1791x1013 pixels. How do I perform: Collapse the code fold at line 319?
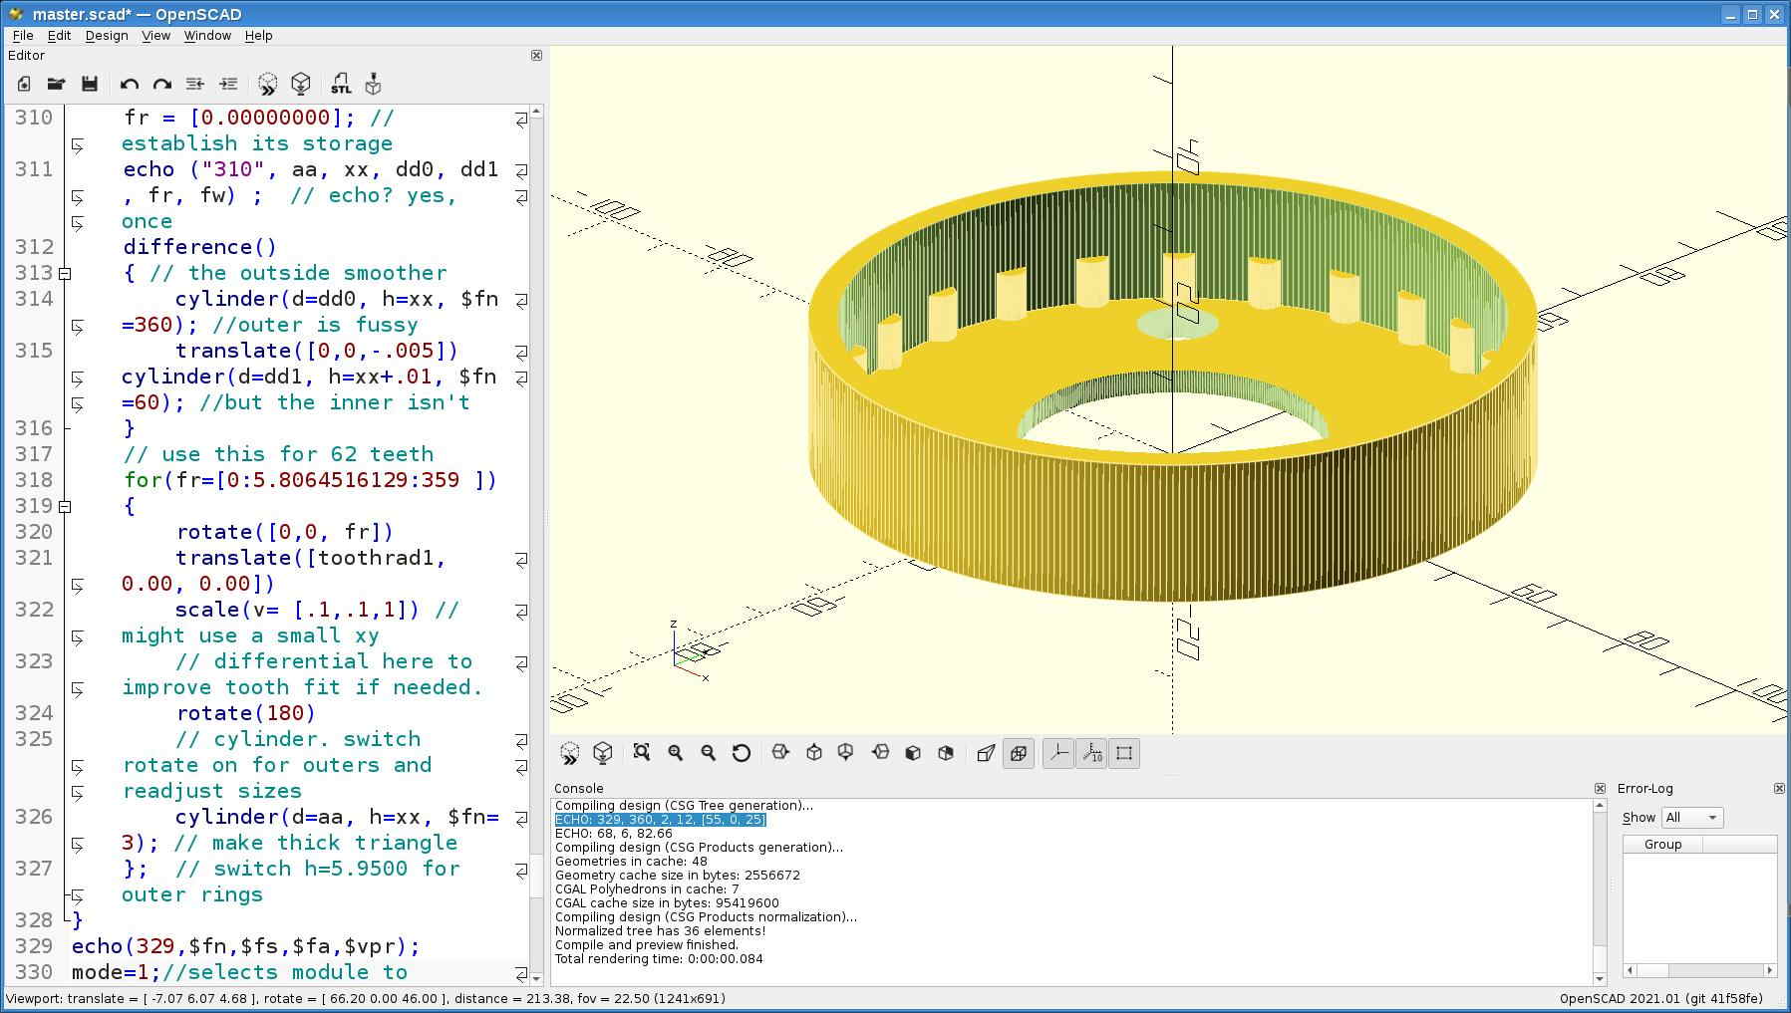tap(65, 506)
